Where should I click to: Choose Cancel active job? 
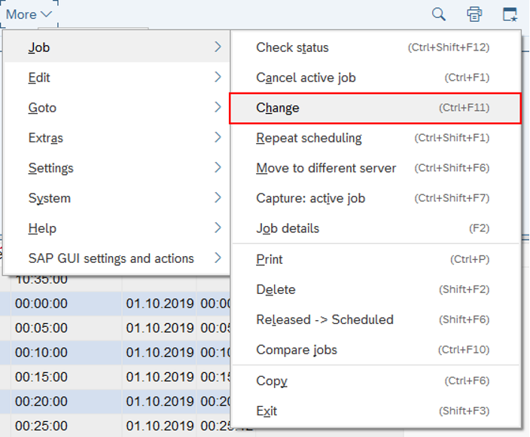click(376, 78)
